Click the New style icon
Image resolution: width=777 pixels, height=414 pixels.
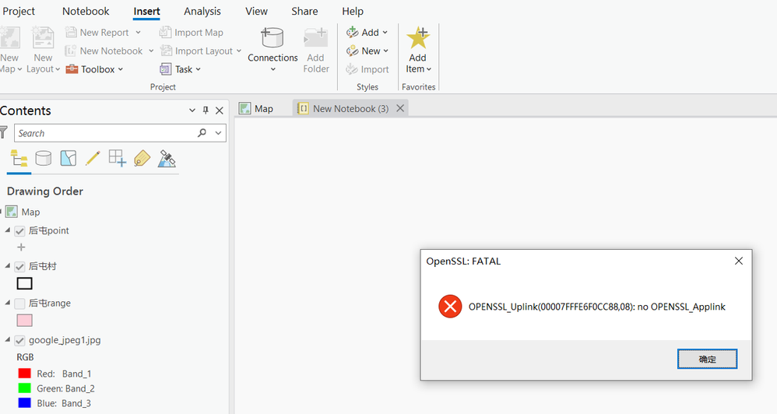point(353,51)
